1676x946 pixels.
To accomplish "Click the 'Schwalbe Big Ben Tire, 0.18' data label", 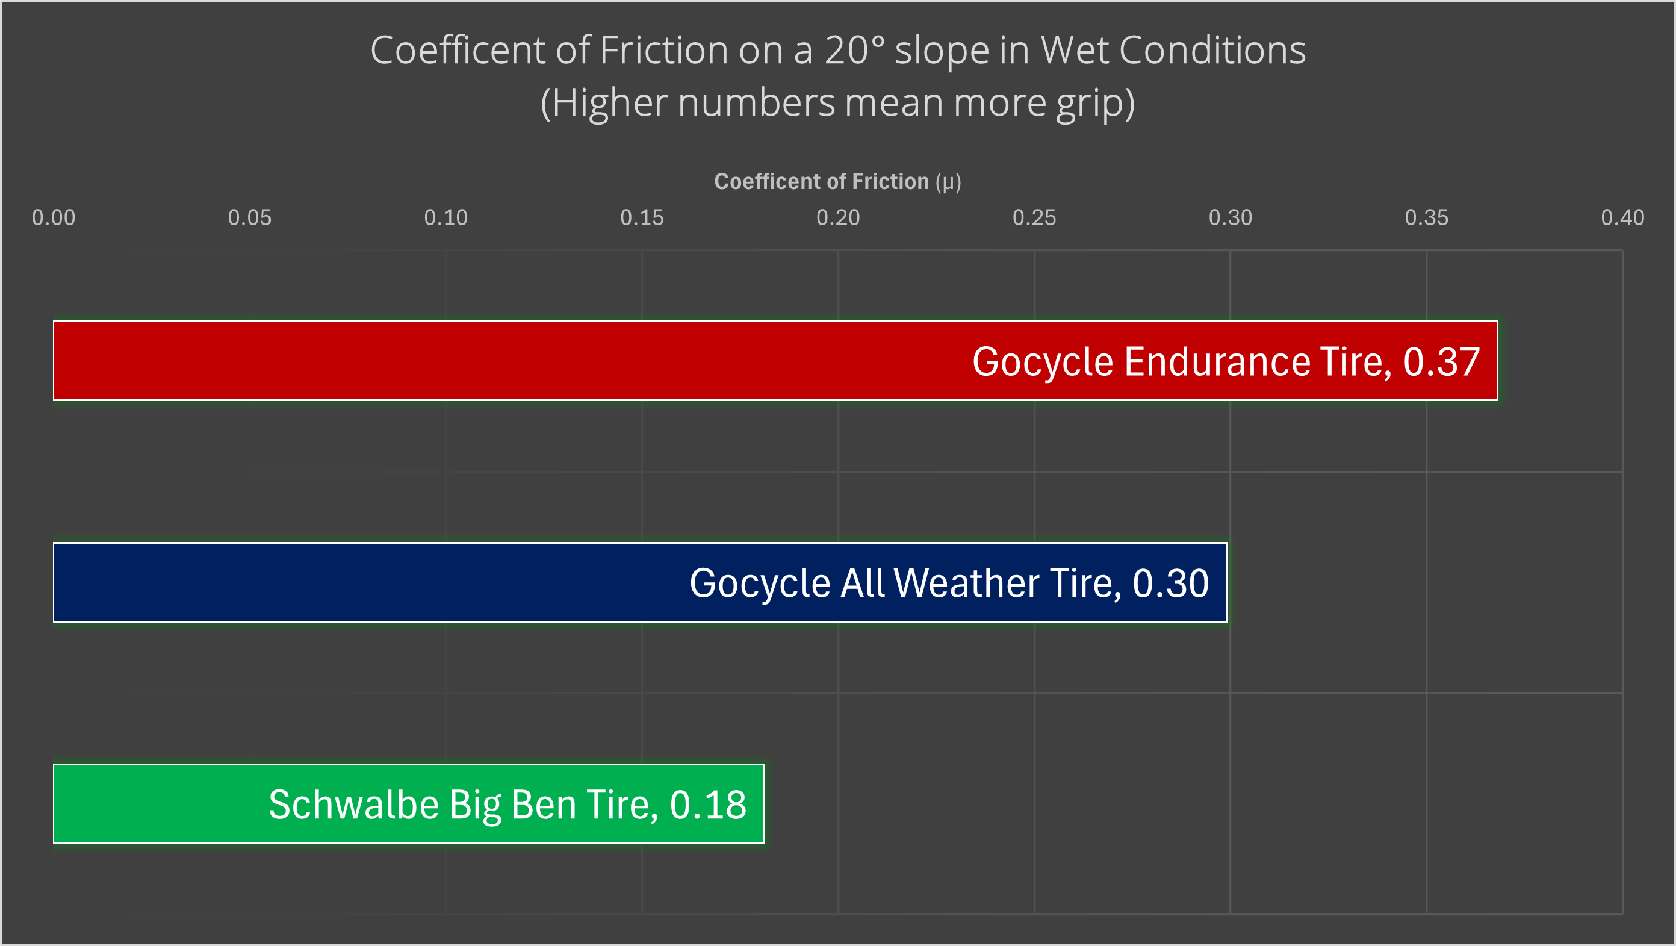I will pos(507,805).
